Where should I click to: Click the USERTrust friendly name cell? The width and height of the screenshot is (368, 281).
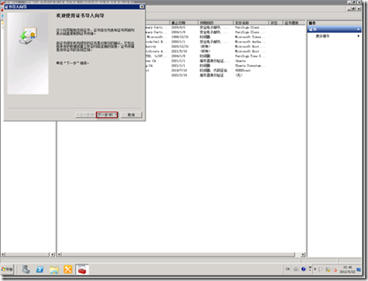click(243, 71)
